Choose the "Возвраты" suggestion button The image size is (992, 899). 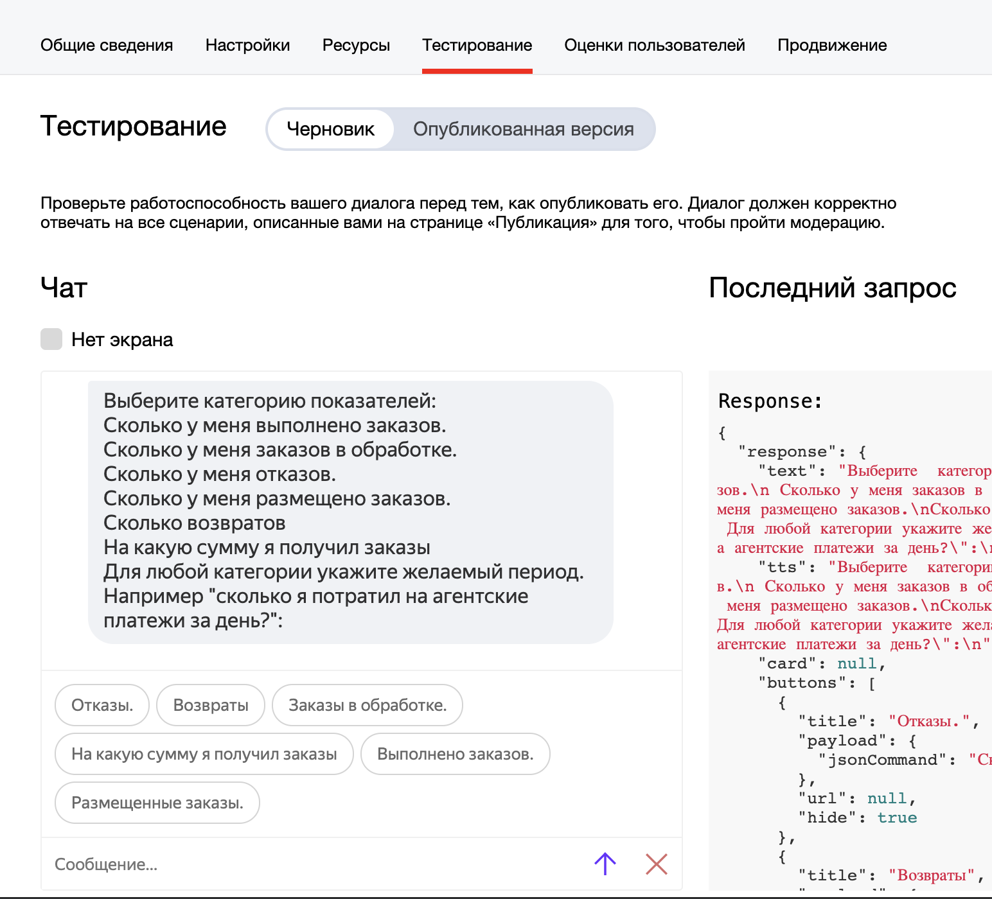coord(211,705)
